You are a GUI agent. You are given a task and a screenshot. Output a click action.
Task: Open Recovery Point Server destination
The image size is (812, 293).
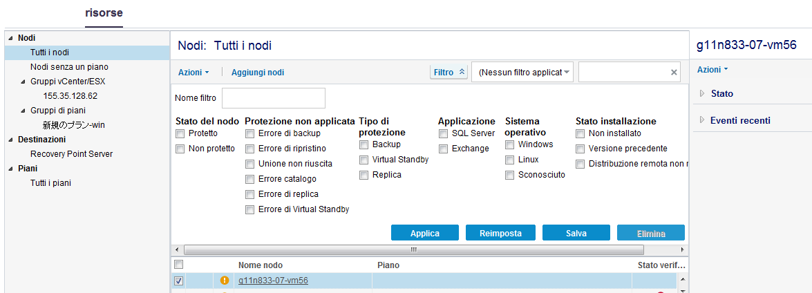[x=71, y=154]
